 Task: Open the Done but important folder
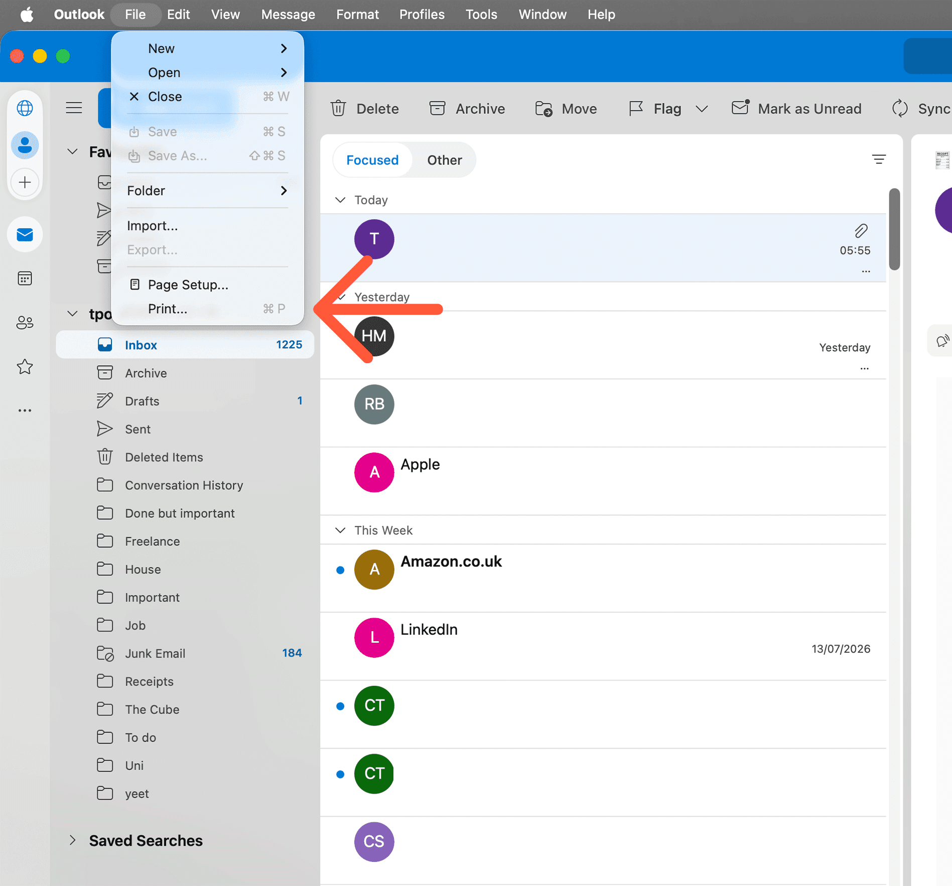click(x=185, y=513)
